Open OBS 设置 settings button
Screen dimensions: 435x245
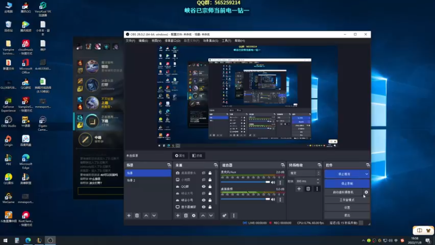coord(347,207)
